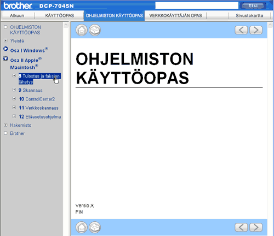
Task: Open the Yleistä link
Action: coord(17,41)
